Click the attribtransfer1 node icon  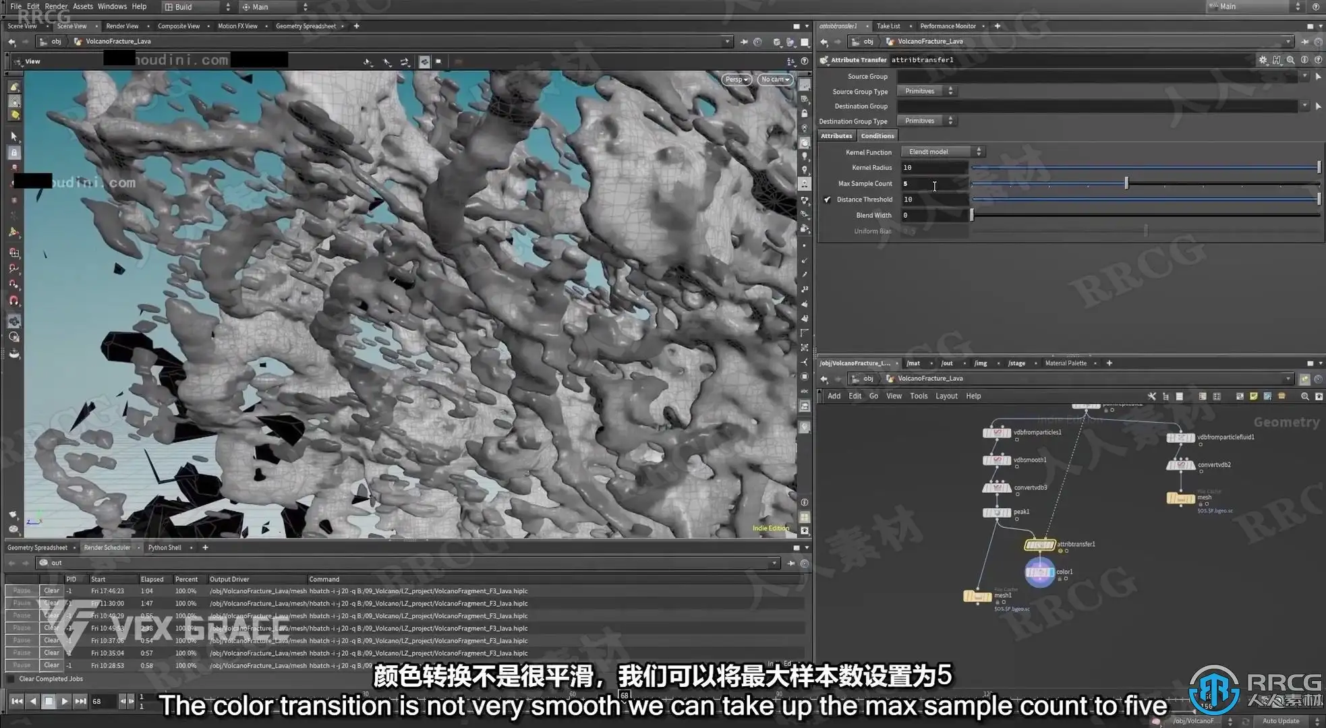(1039, 545)
